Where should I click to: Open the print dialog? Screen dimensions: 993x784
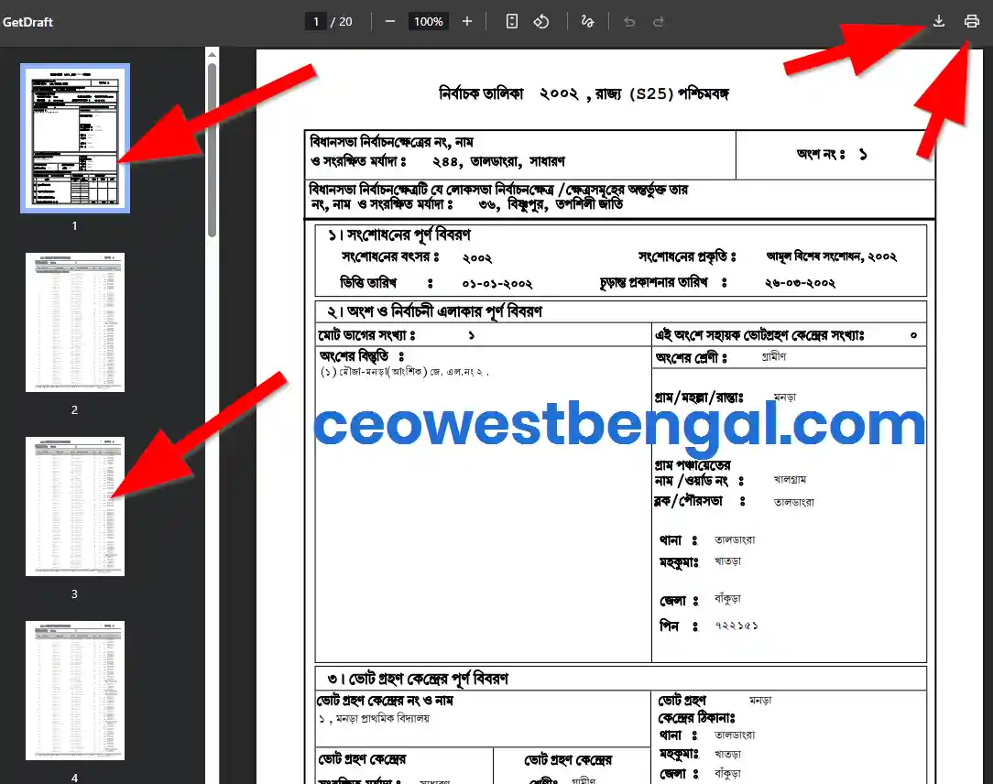(971, 21)
